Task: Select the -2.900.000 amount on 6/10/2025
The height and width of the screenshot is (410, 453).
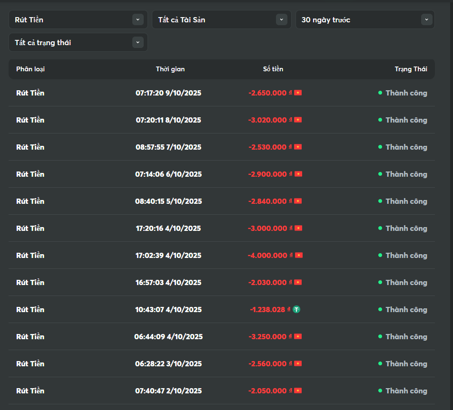Action: [267, 174]
